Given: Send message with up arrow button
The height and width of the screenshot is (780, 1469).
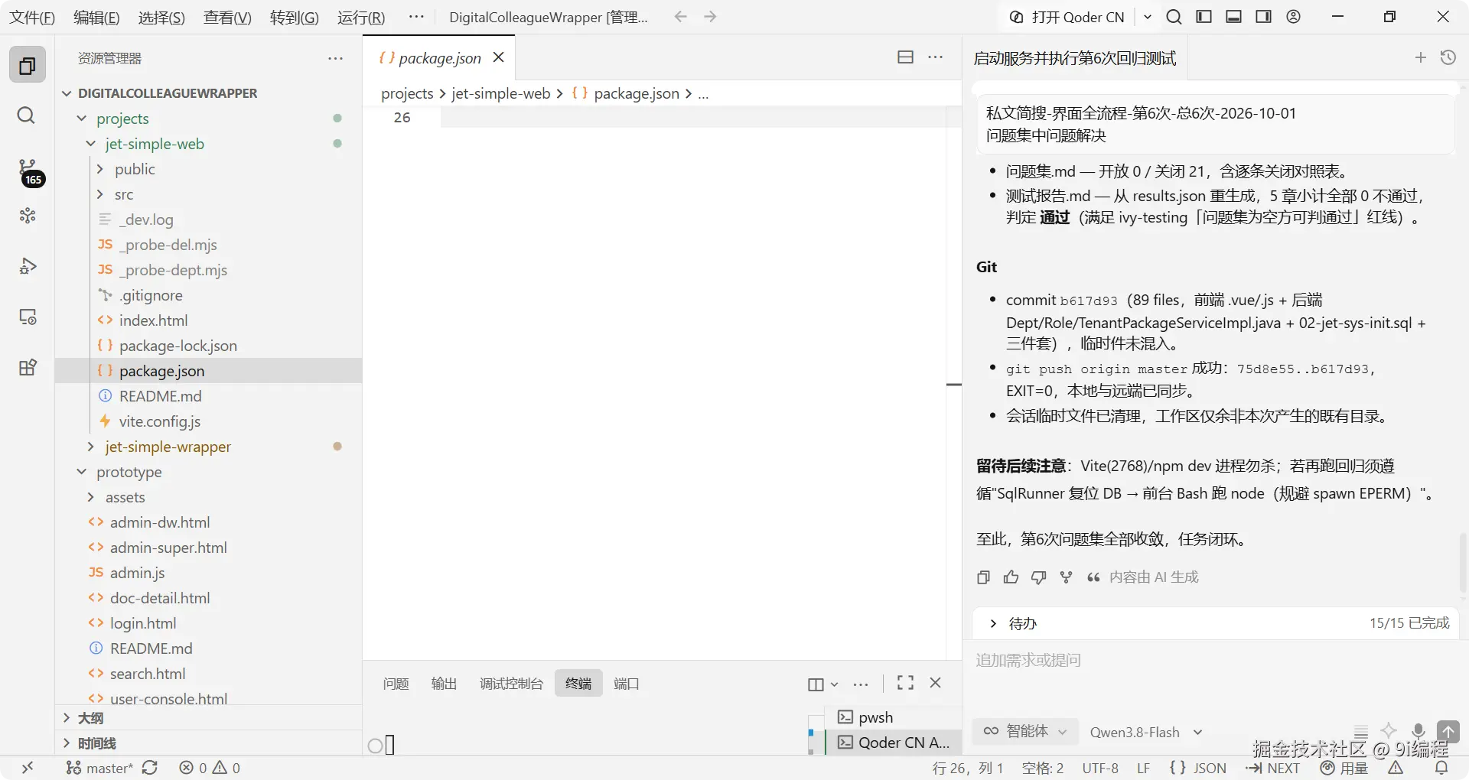Looking at the screenshot, I should tap(1448, 731).
